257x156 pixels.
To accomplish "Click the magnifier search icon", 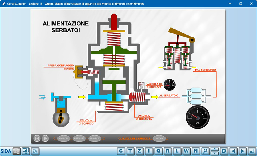I will point(205,151).
